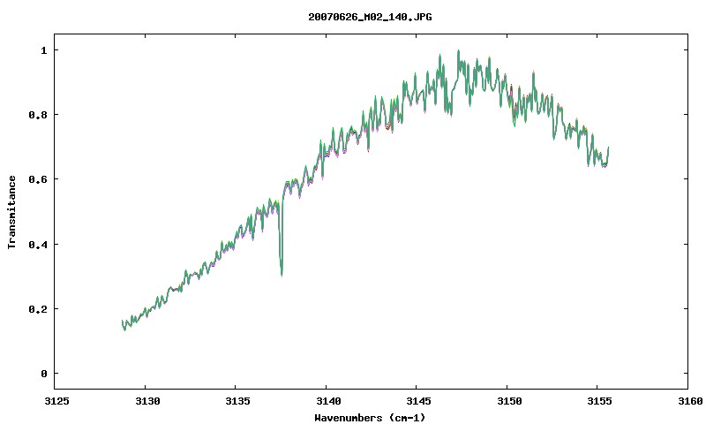
Task: Click the x-axis tick label 3130
Action: pyautogui.click(x=147, y=401)
